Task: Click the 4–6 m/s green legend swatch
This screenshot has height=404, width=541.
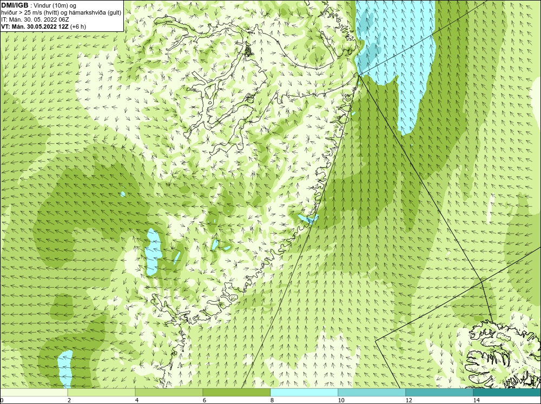Action: tap(169, 392)
